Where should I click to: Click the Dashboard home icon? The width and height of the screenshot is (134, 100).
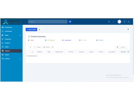[3, 27]
